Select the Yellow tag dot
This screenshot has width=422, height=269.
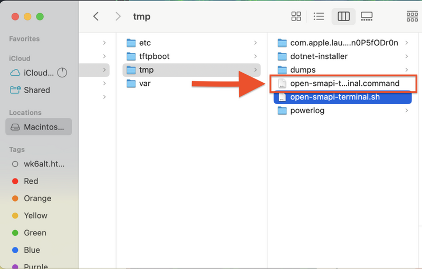[15, 216]
